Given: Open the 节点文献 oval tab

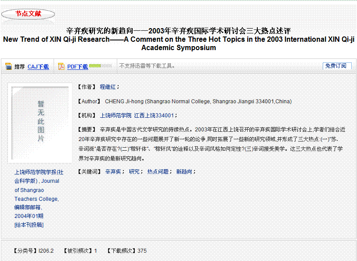Looking at the screenshot, I should [x=28, y=14].
